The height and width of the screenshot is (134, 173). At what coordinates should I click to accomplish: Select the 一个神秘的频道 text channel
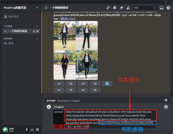[21, 31]
